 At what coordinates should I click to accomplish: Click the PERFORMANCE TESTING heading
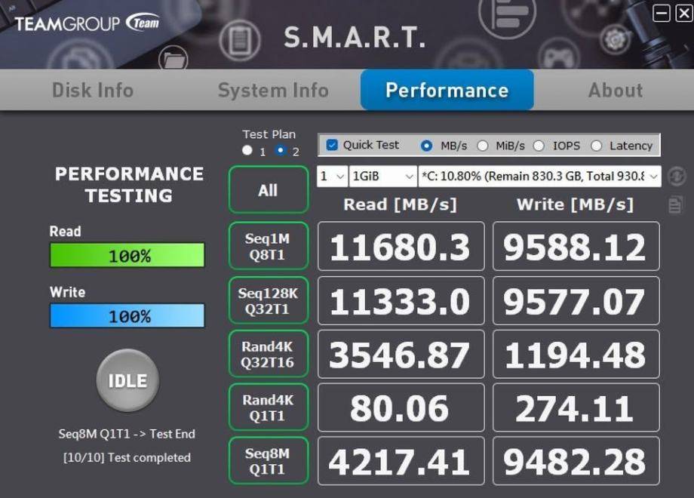[x=129, y=185]
